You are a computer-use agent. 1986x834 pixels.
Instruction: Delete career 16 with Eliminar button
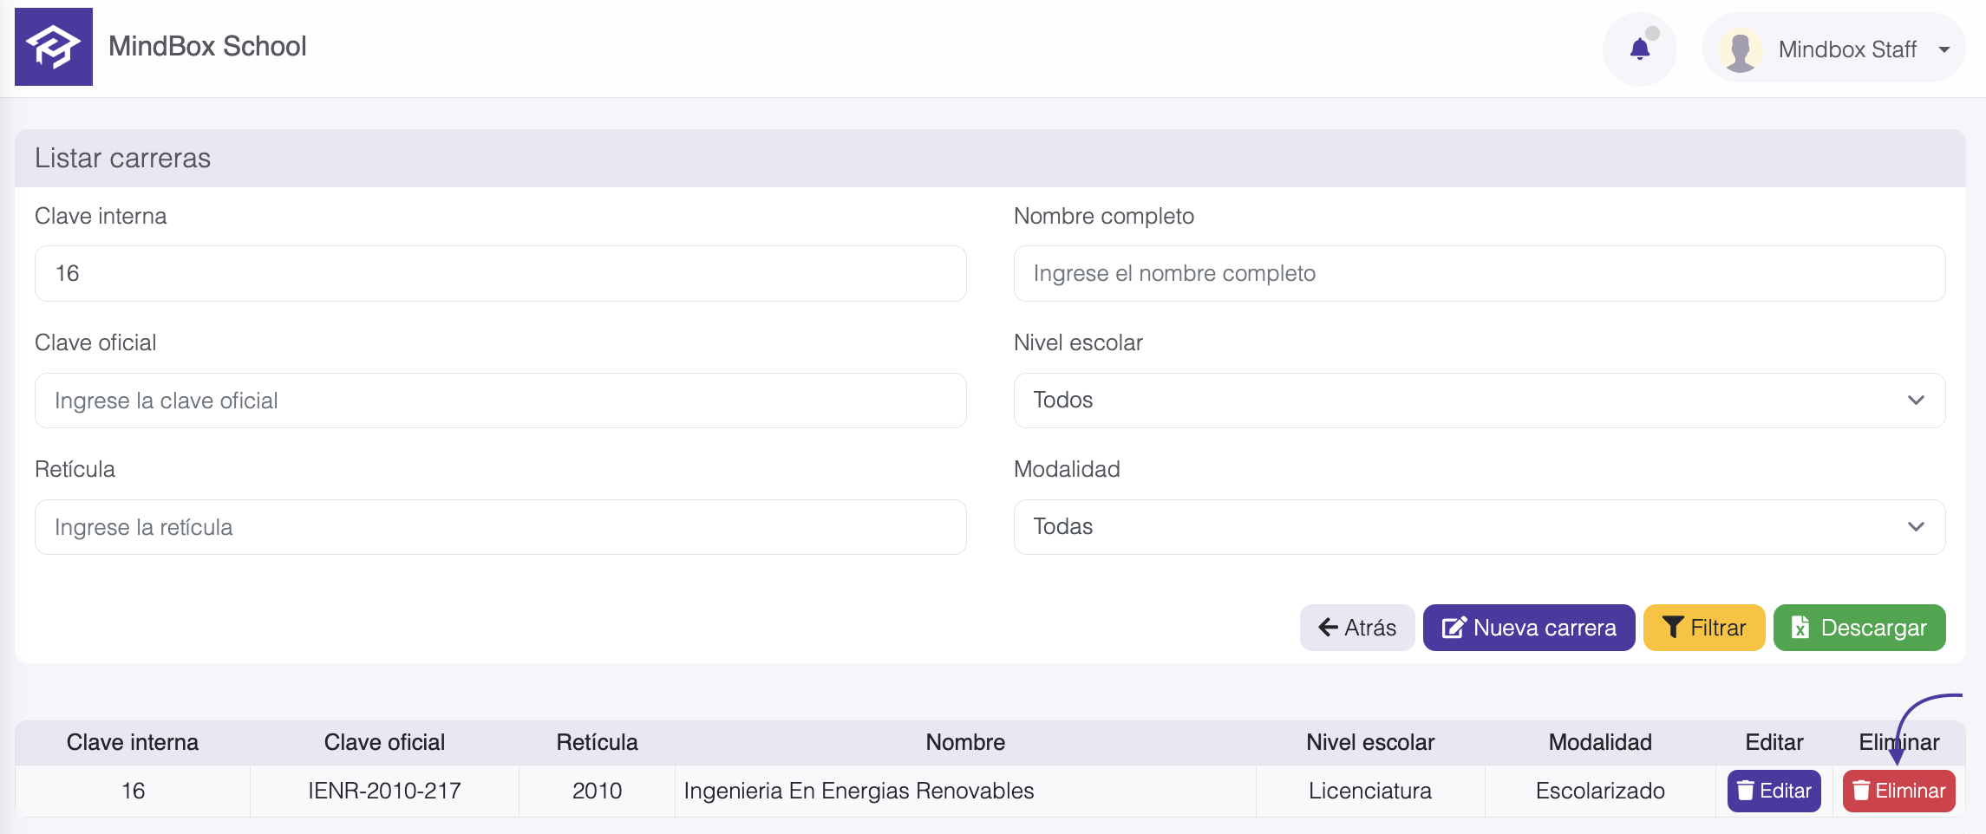[x=1898, y=791]
